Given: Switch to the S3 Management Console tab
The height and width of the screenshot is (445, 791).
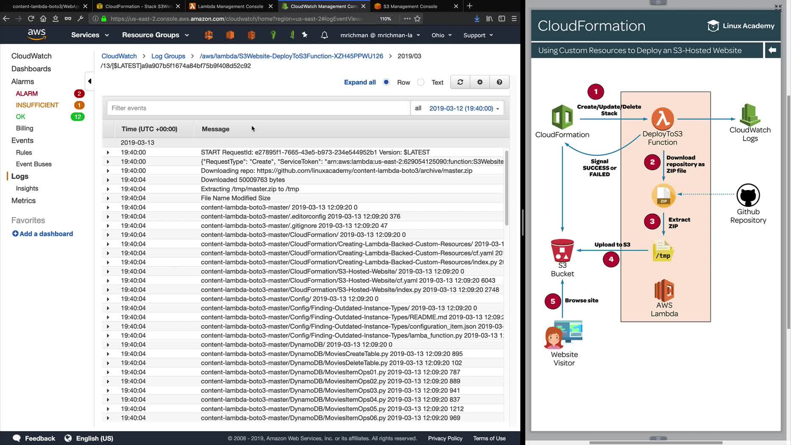Looking at the screenshot, I should pos(410,6).
